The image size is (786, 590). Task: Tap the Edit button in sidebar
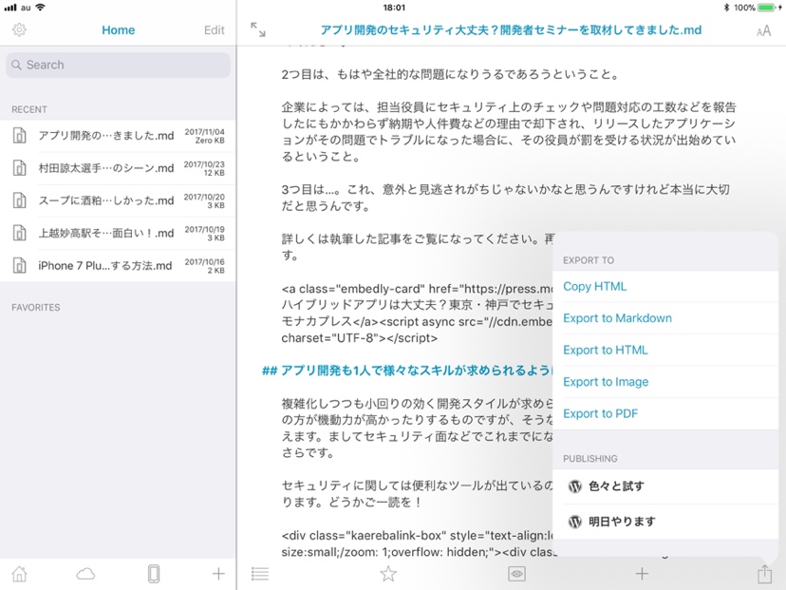[x=214, y=30]
